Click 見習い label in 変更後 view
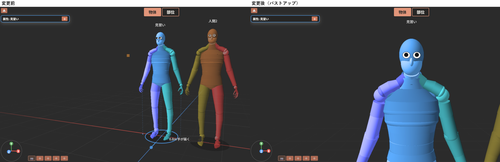 click(x=411, y=22)
